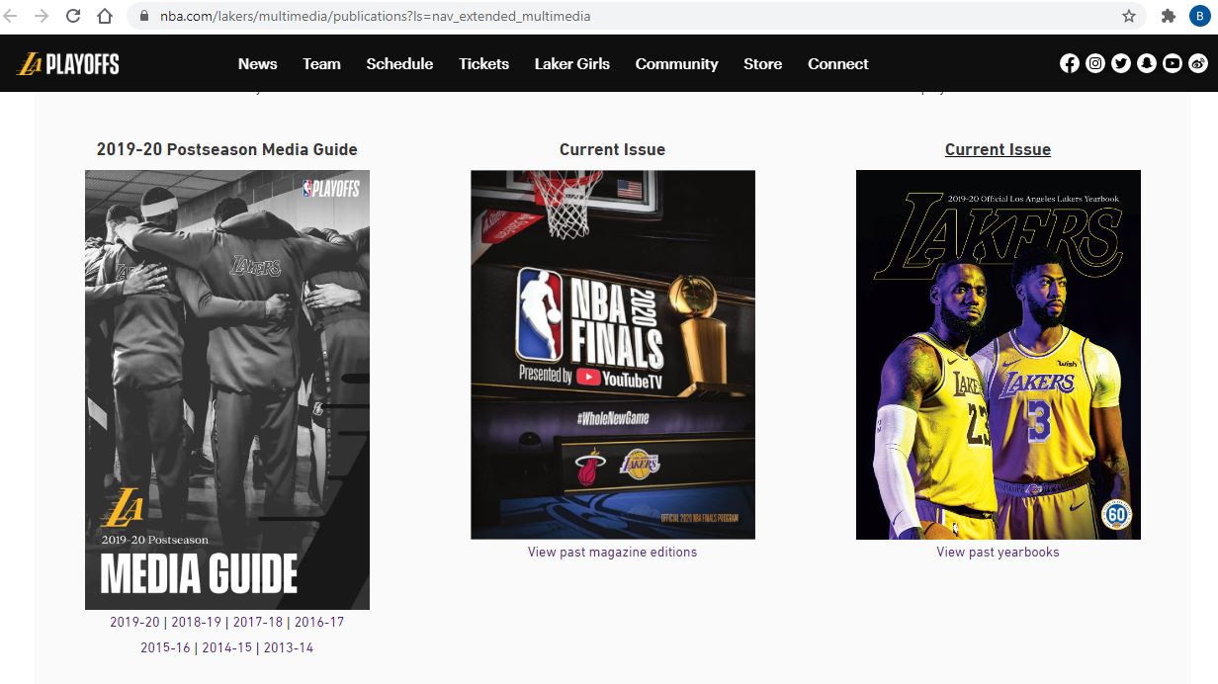Open the Media Guide cover image
The height and width of the screenshot is (684, 1218).
click(227, 389)
